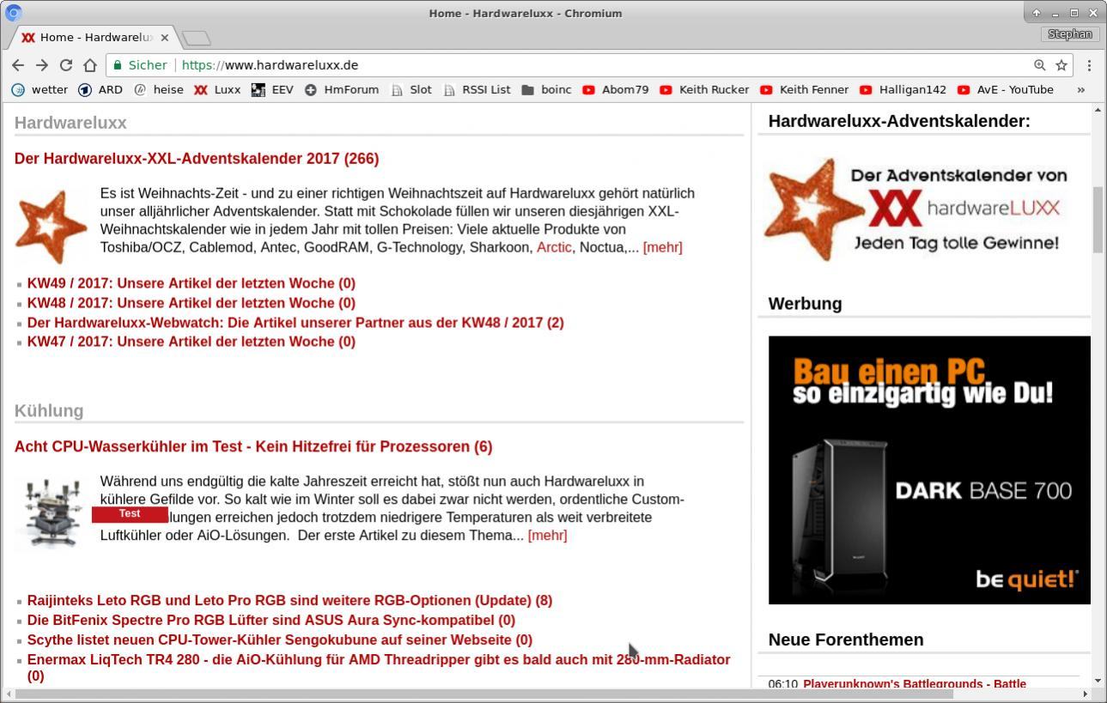Open the BitFenix Spectre Pro RGB link
The image size is (1107, 703).
click(271, 621)
